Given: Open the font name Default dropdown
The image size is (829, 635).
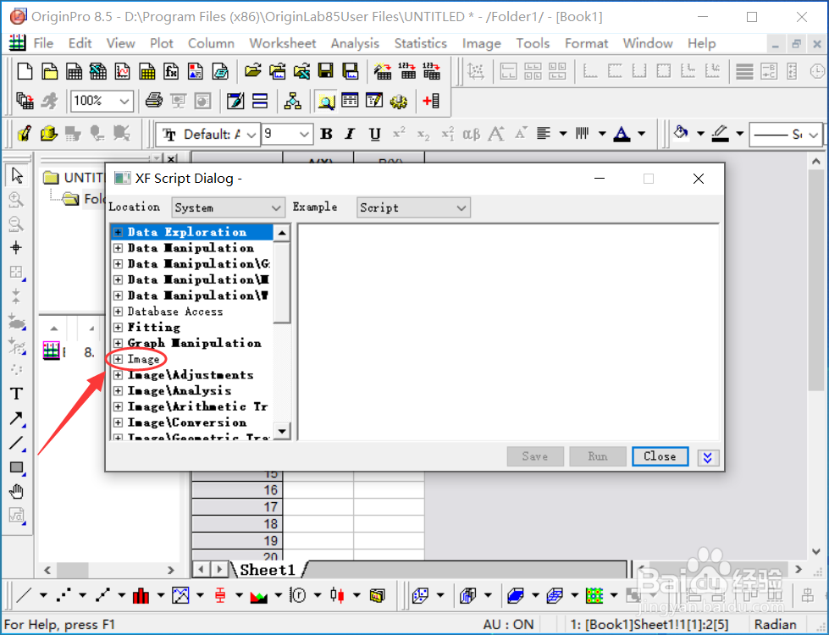Looking at the screenshot, I should [x=209, y=135].
